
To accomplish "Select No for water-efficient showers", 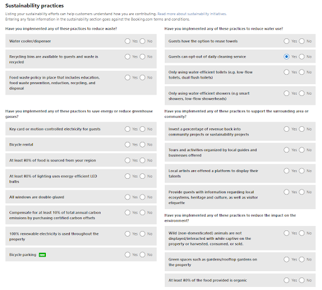I will pos(301,93).
